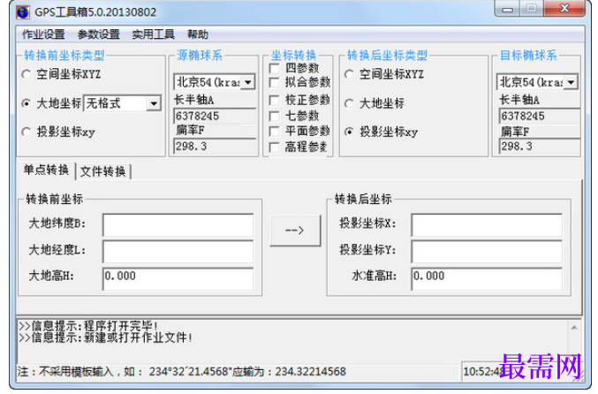Click target 长半轴A field 6378245

tap(540, 116)
